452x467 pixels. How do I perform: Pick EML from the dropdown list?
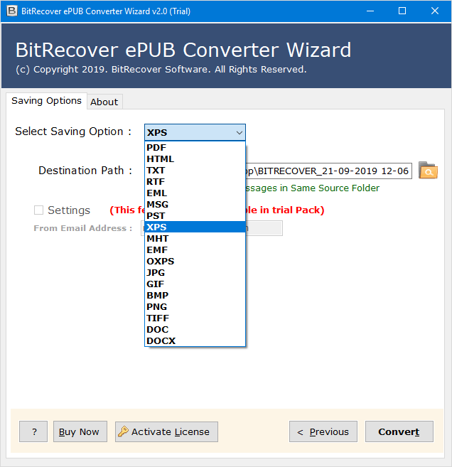click(x=195, y=193)
